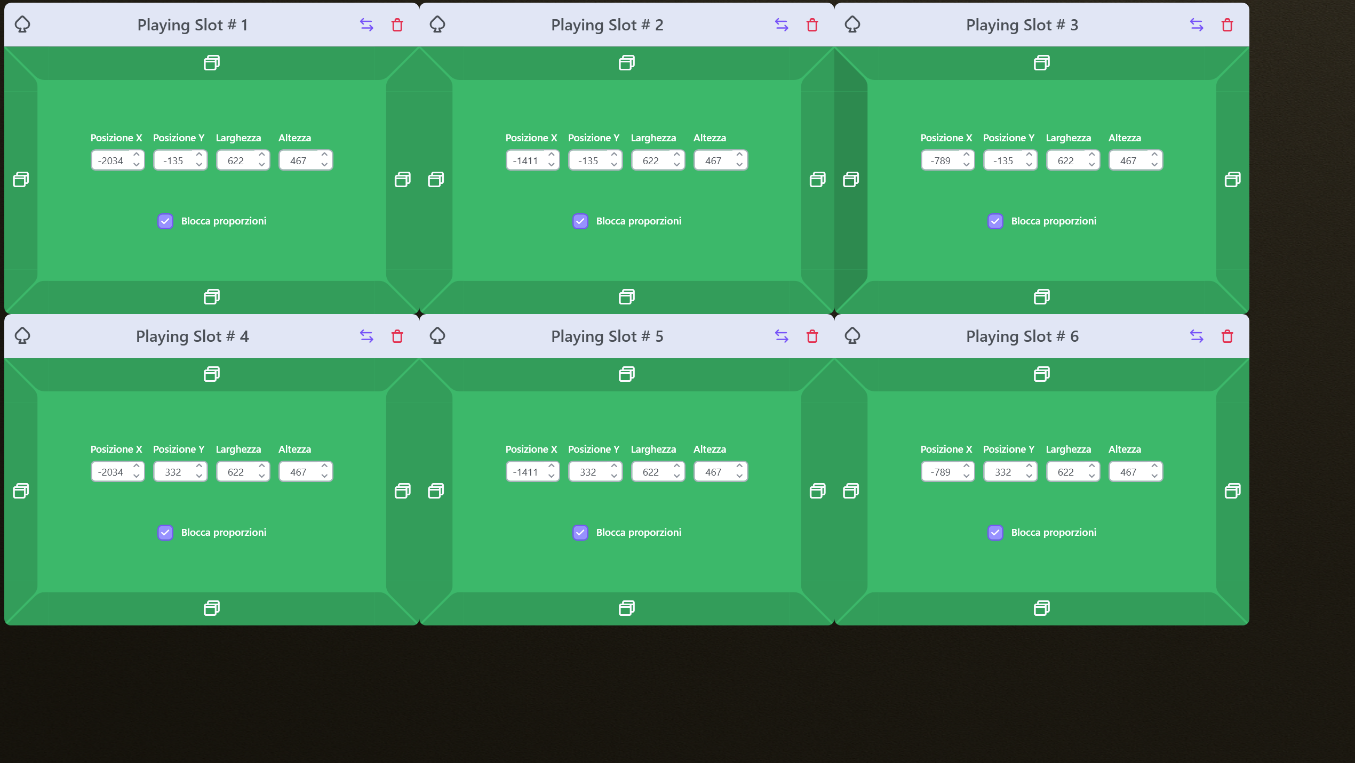Viewport: 1355px width, 763px height.
Task: Click the right edge window icon of Playing Slot # 6
Action: coord(1232,491)
